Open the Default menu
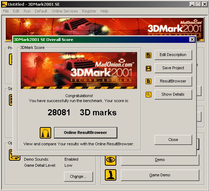This screenshot has width=209, height=191. (41, 11)
